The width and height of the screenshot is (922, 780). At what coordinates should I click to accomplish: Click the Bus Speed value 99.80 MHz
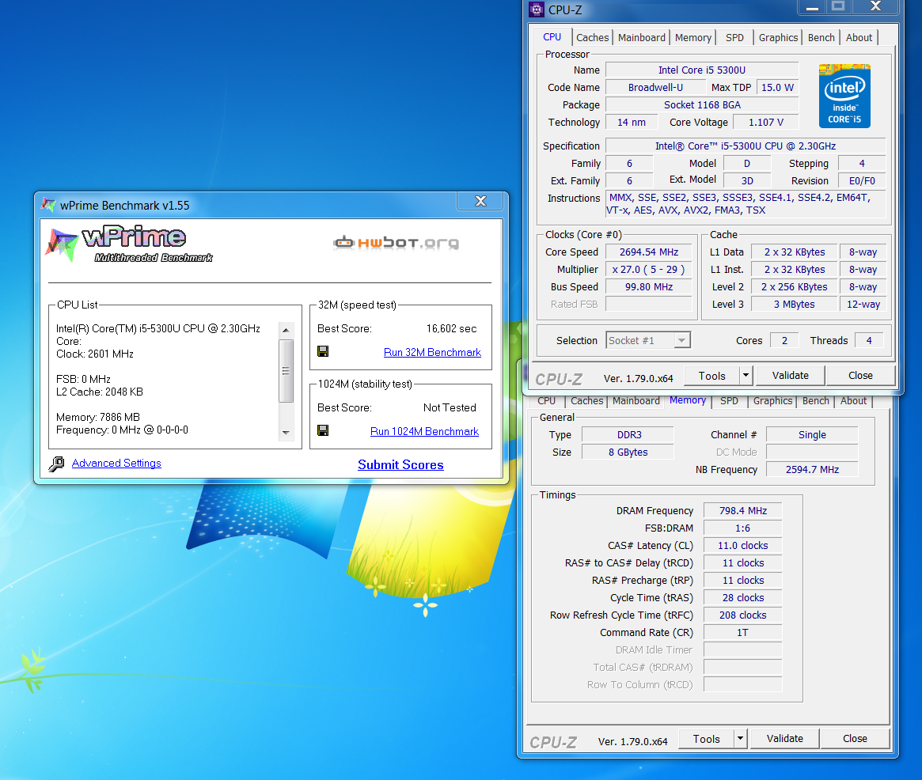tap(649, 287)
